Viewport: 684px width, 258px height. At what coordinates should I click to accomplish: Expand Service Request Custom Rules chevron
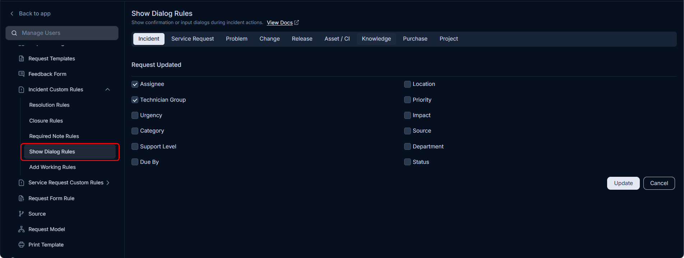point(108,183)
